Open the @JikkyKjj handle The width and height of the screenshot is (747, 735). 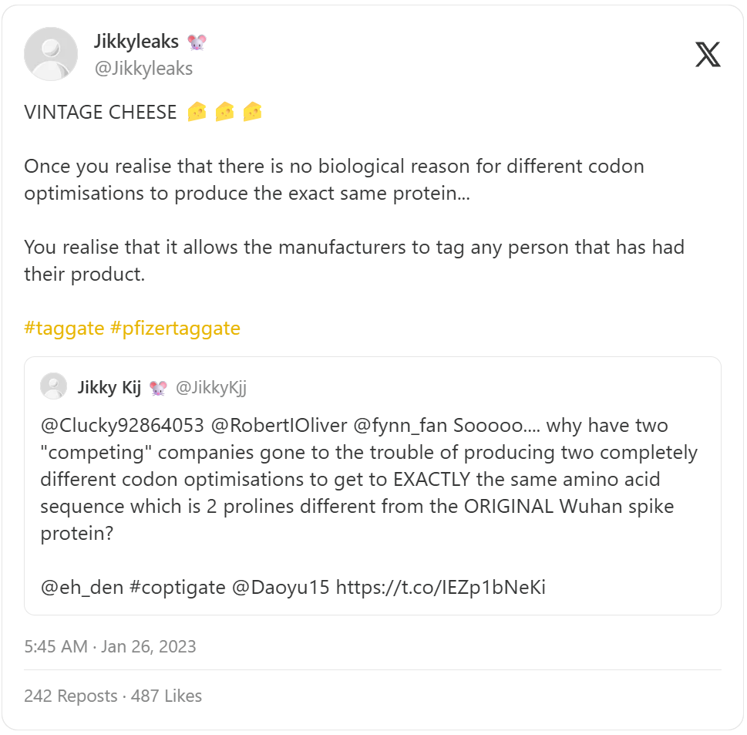tap(211, 387)
